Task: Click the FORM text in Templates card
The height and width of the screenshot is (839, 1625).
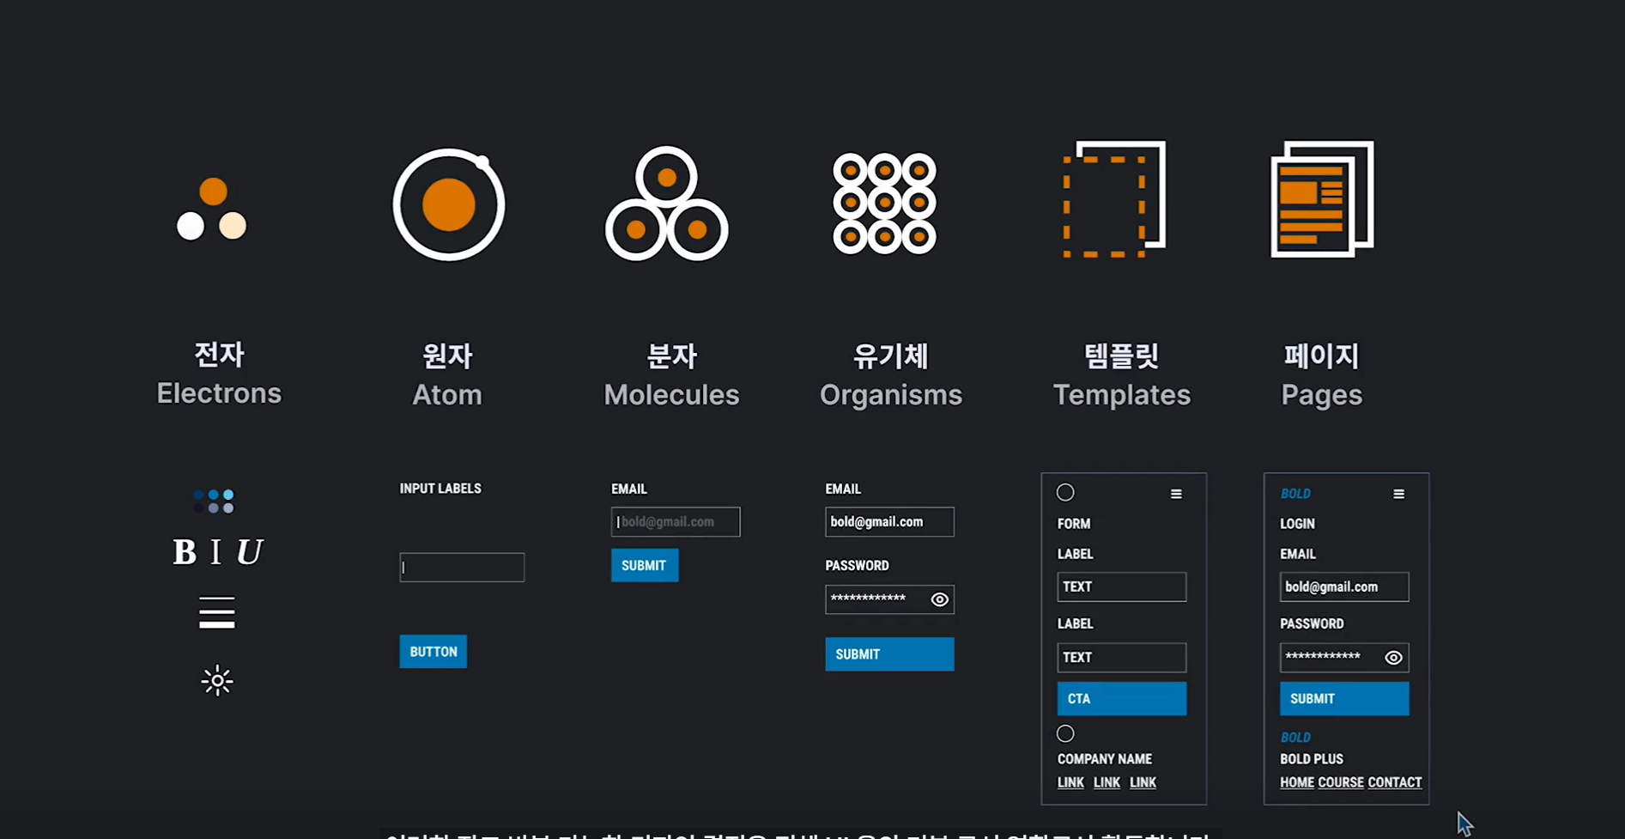Action: click(1074, 524)
